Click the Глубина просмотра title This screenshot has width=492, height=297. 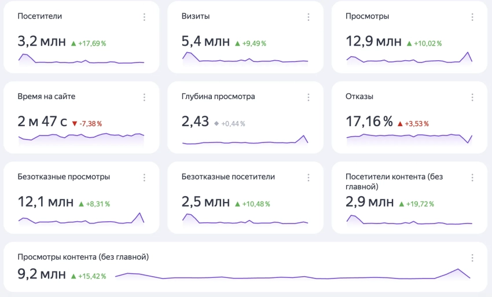click(218, 97)
